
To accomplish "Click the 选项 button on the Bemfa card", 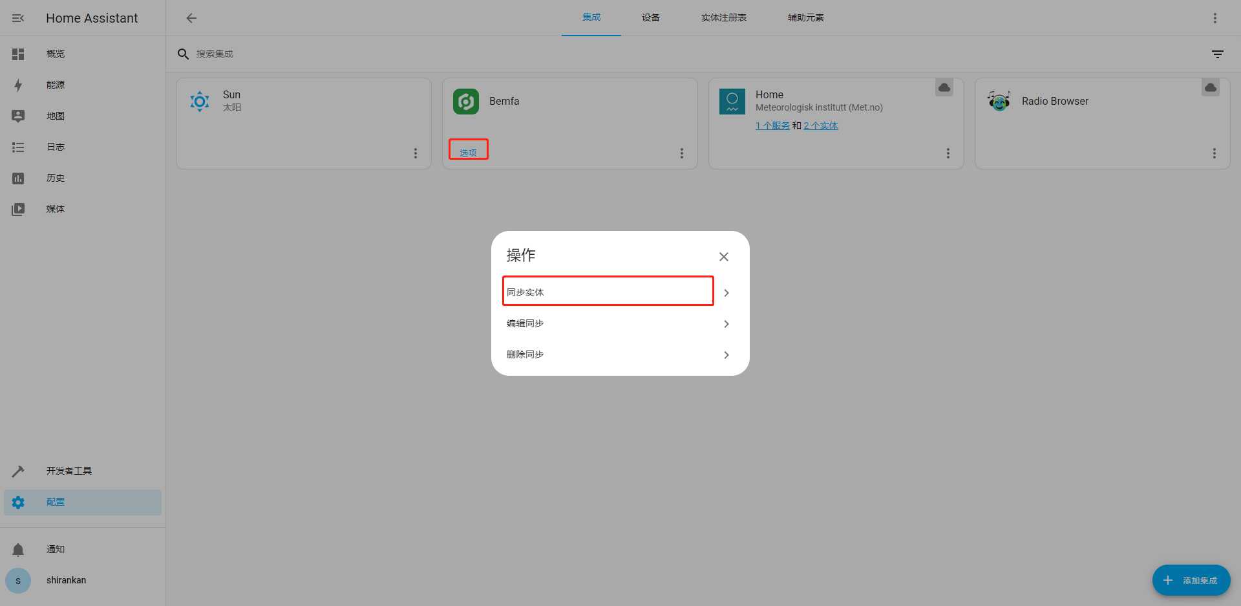I will (469, 153).
